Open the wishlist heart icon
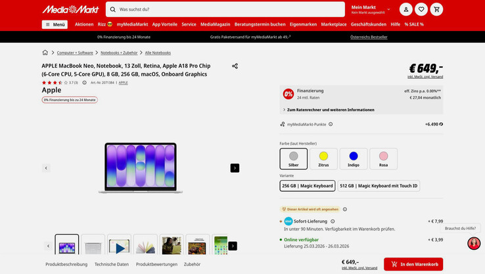485x274 pixels. [x=421, y=10]
